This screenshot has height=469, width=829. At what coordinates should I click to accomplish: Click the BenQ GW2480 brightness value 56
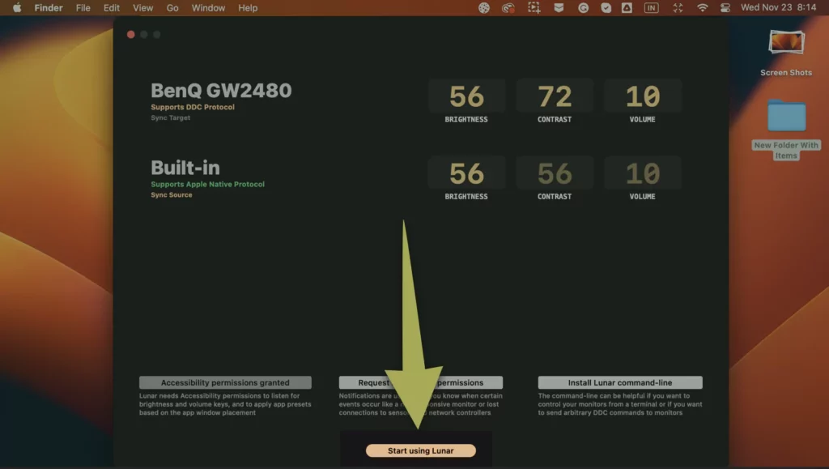click(x=467, y=96)
